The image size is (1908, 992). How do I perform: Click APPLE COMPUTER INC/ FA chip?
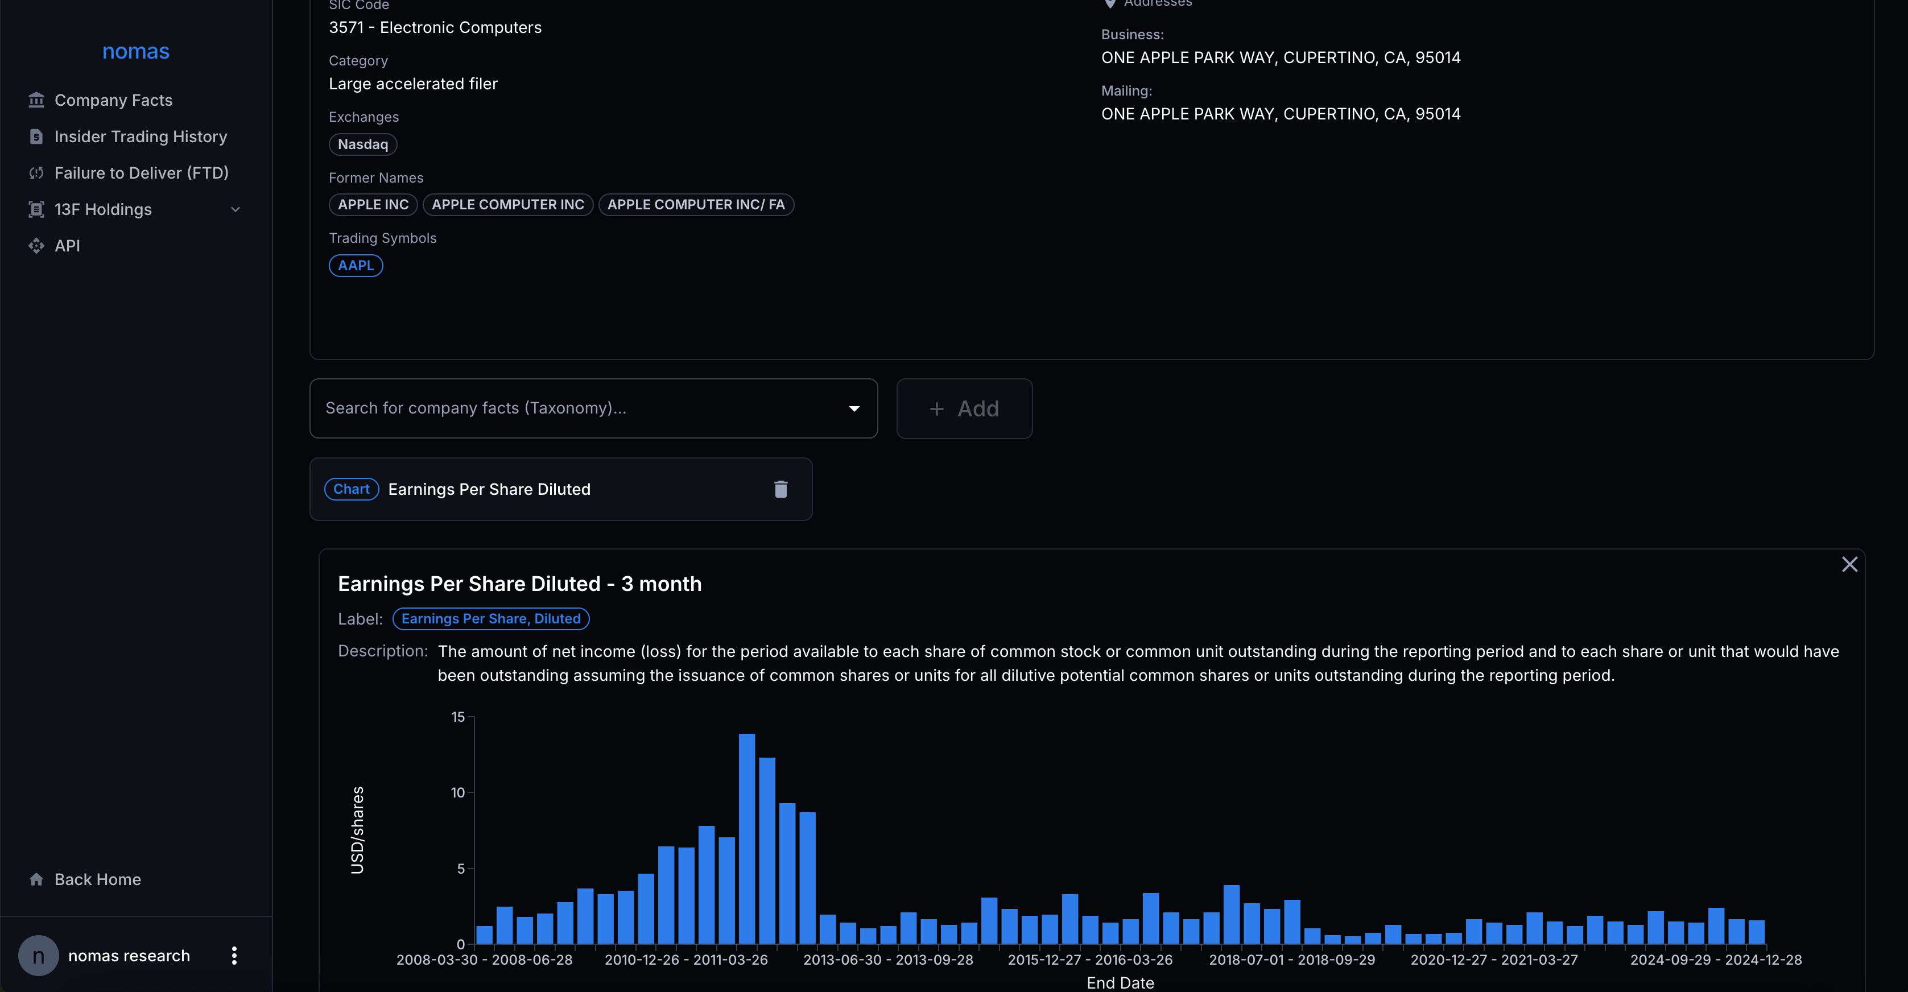point(696,204)
